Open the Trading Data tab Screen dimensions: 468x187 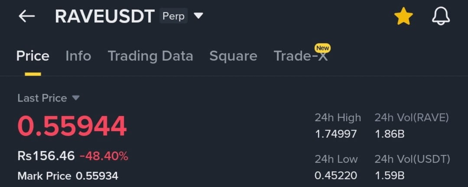[x=150, y=56]
